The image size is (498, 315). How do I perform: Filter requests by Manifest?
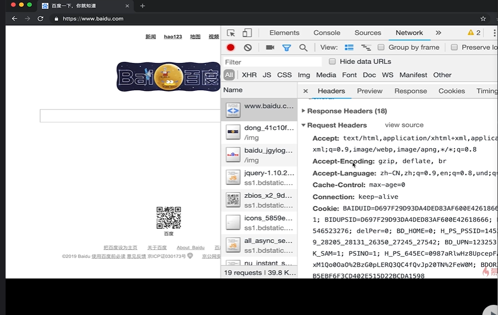pyautogui.click(x=413, y=75)
